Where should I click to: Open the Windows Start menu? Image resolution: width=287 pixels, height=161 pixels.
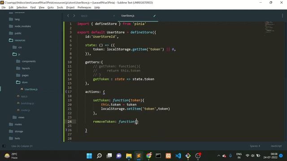[x=89, y=156]
